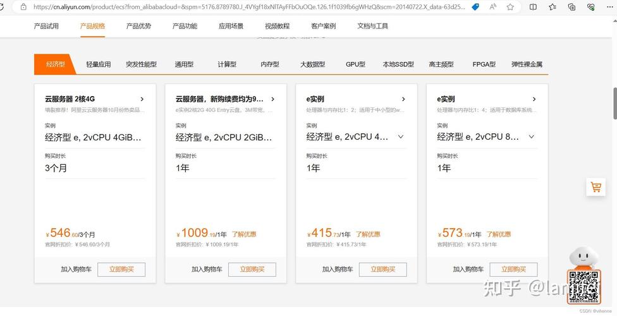This screenshot has width=617, height=316.
Task: Open favorites list icon in toolbar
Action: tap(553, 7)
